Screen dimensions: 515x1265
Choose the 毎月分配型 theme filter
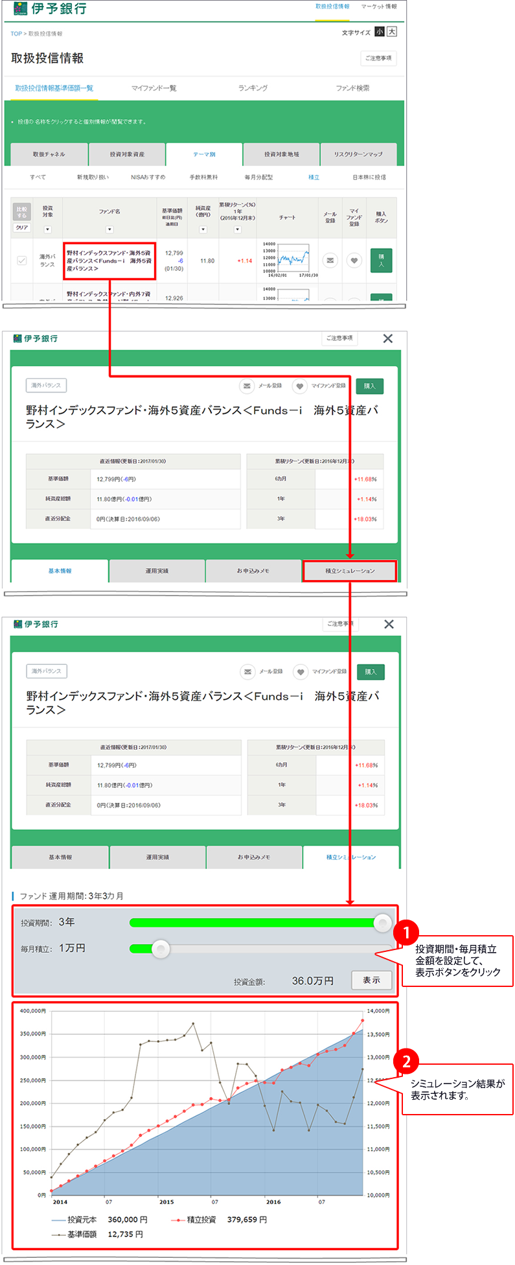258,177
